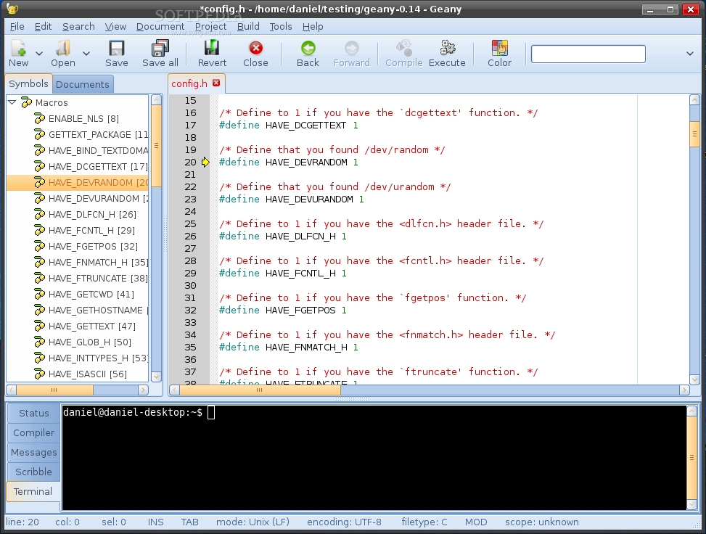Select HAVE_FCNTL_H [29] symbol
Screen dimensions: 706x534
[x=92, y=231]
